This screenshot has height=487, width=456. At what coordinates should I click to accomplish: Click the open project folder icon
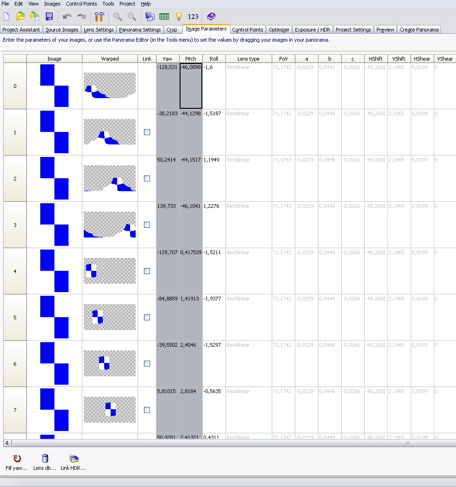(20, 17)
